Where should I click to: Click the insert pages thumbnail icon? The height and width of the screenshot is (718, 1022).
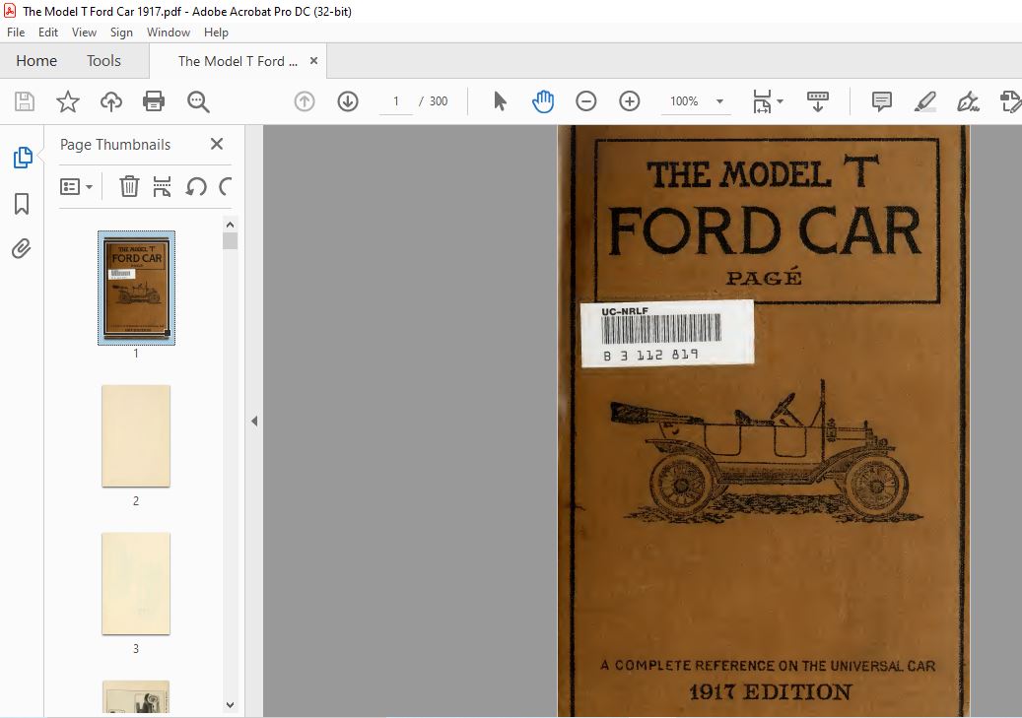pos(162,187)
